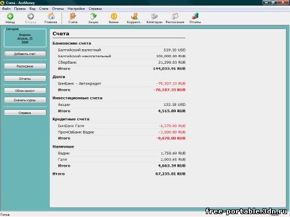Click the green Назад back arrow icon
The height and width of the screenshot is (217, 290).
(x=10, y=16)
